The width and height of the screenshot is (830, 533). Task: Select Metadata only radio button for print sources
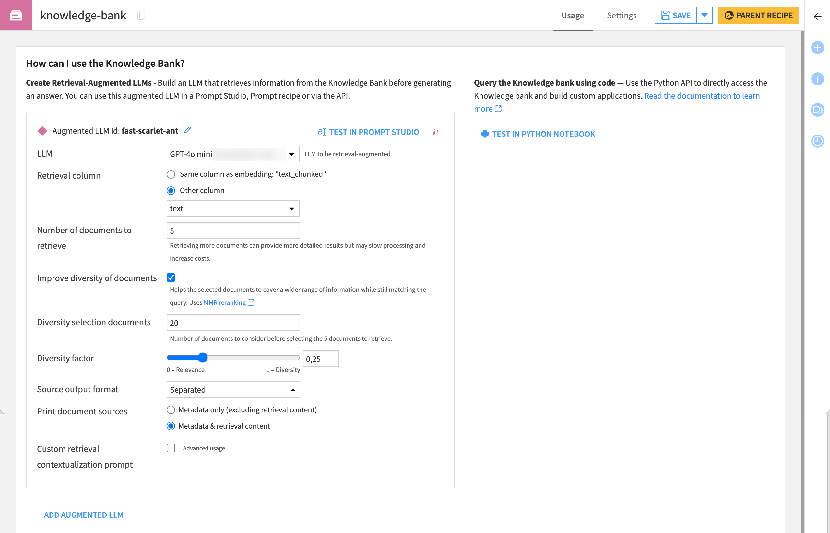(x=171, y=410)
